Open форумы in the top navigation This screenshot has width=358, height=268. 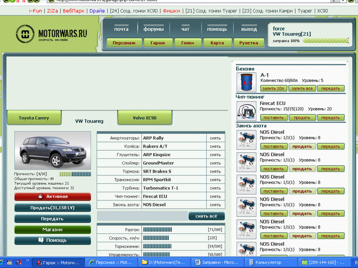(154, 29)
